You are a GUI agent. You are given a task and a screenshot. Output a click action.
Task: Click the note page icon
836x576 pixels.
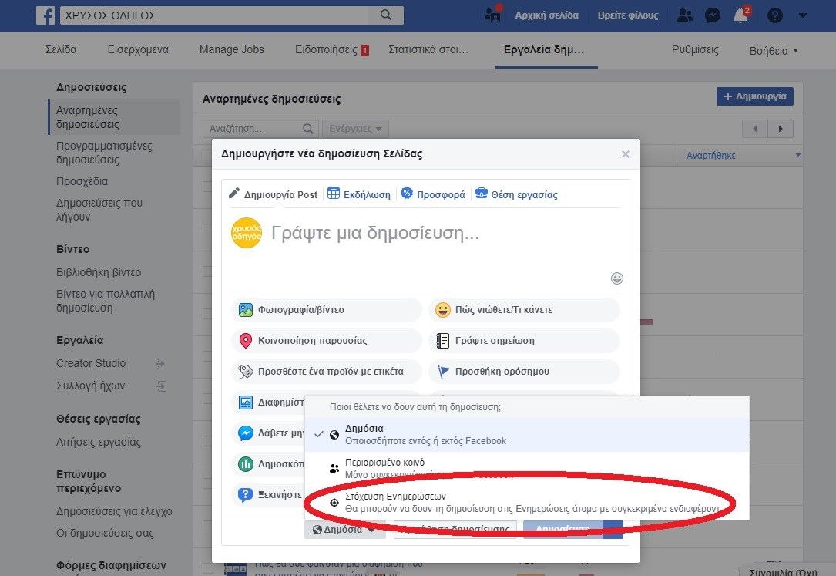[442, 340]
